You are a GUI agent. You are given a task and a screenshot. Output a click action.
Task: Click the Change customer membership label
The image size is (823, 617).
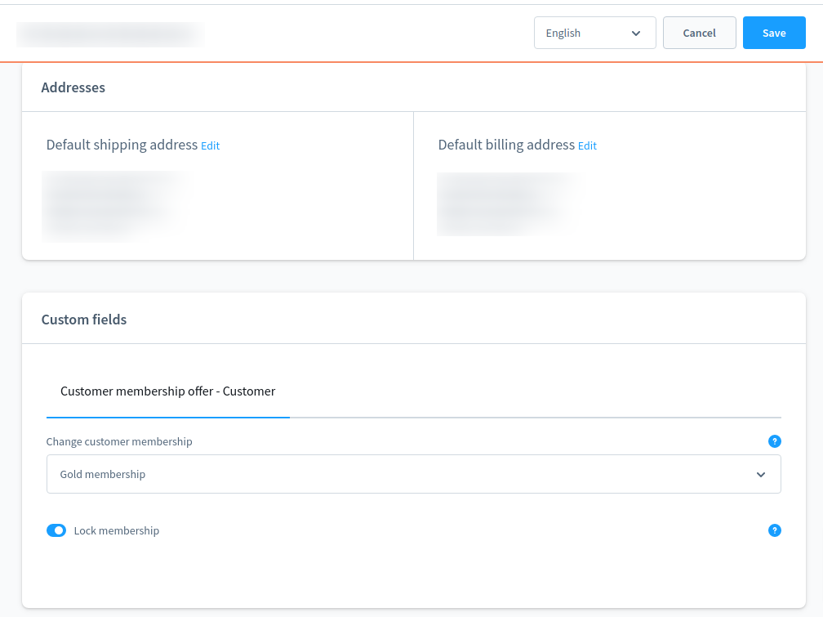point(119,441)
